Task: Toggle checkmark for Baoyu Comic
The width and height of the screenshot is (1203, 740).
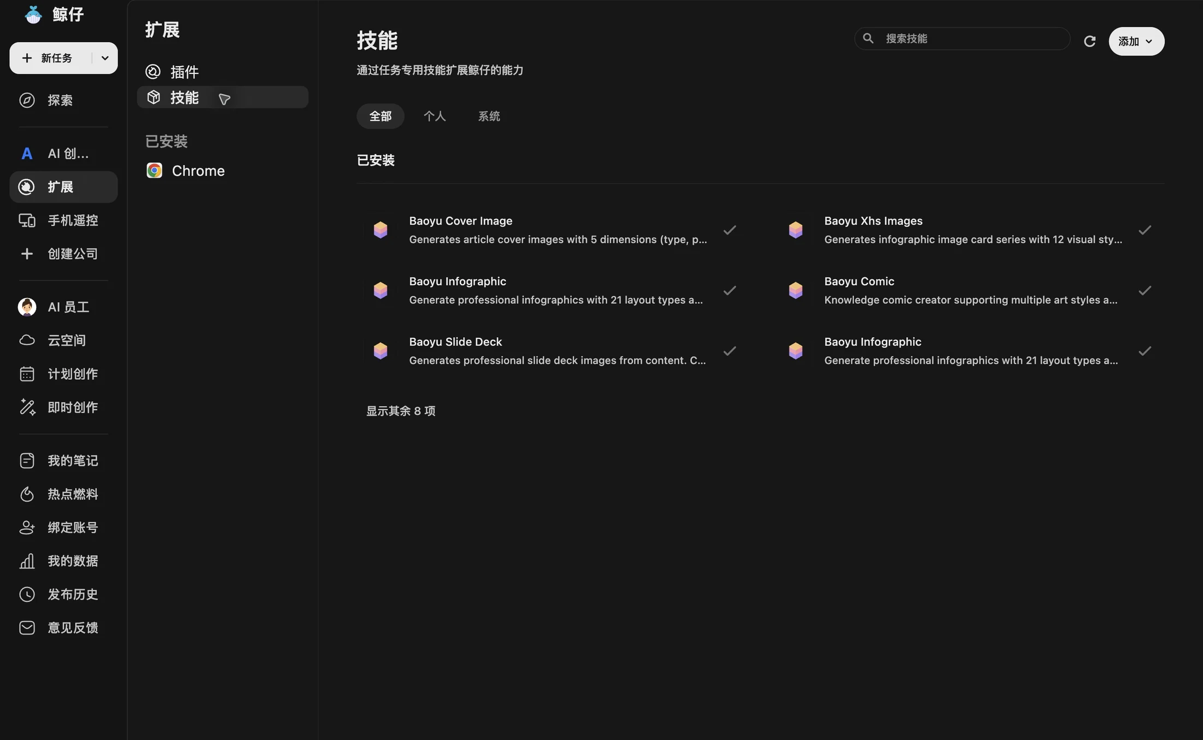Action: (x=1144, y=290)
